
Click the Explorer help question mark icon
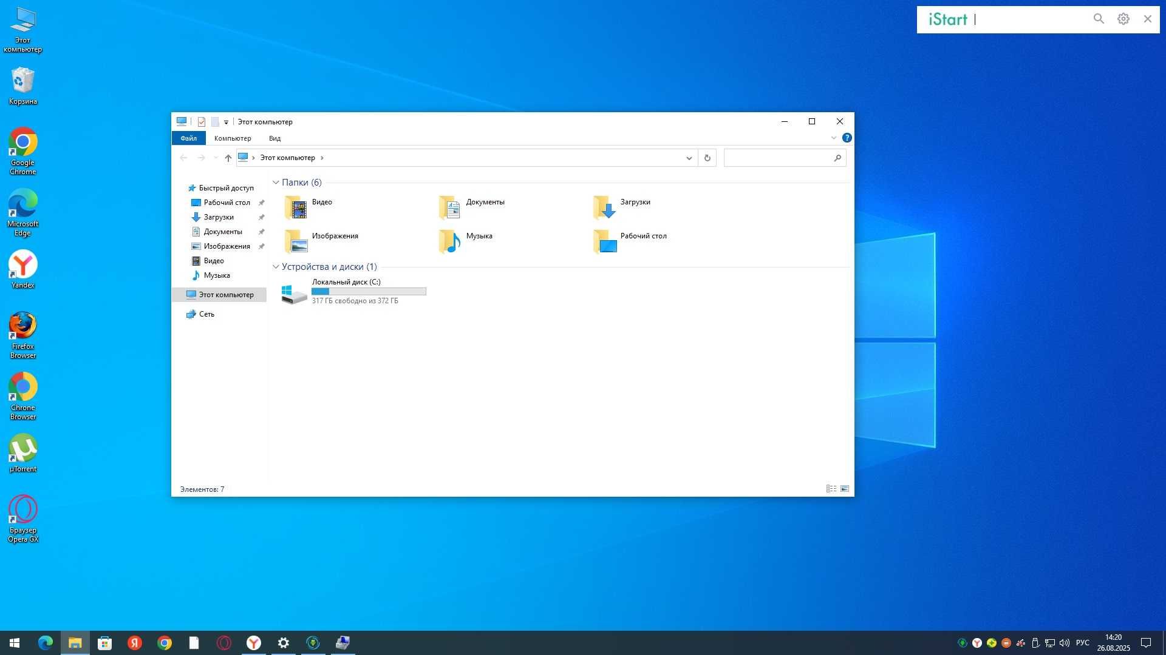coord(847,138)
